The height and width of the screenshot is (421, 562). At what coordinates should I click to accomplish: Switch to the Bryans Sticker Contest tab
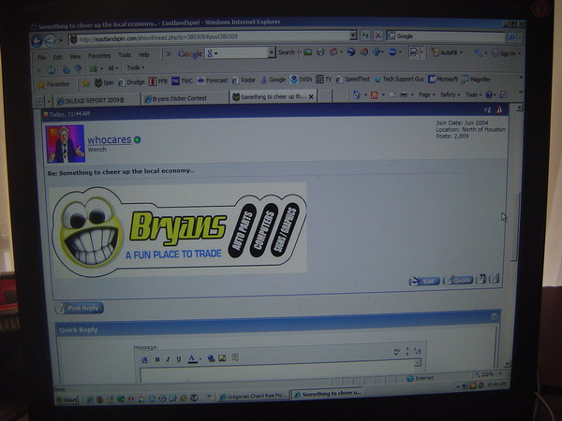click(x=185, y=98)
